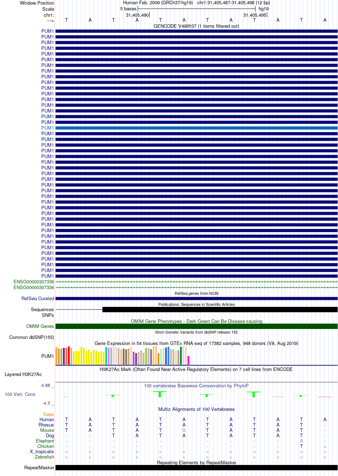Image resolution: width=338 pixels, height=476 pixels.
Task: Click the PUM1 label beside GTEx bar chart
Action: click(47, 356)
